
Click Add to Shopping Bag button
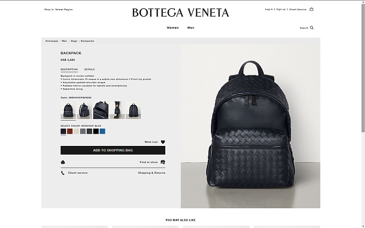pyautogui.click(x=113, y=150)
